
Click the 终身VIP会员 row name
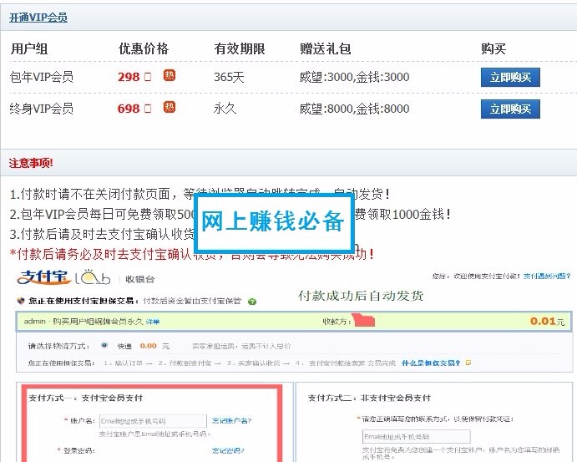click(x=42, y=109)
